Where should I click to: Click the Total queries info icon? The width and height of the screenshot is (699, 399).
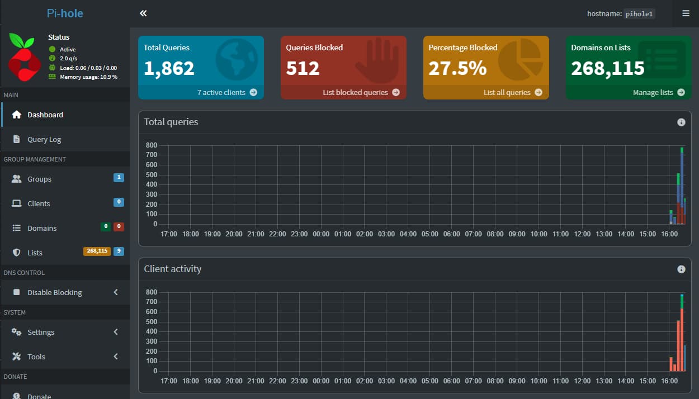coord(681,122)
